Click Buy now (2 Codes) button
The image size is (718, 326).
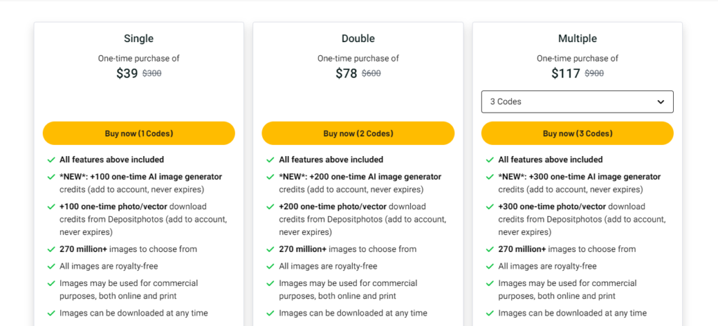[x=358, y=133]
